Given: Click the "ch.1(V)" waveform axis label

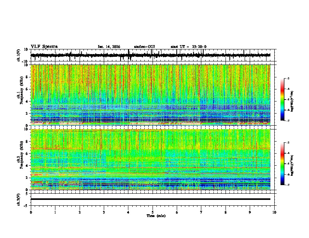Looking at the screenshot, I should (19, 55).
